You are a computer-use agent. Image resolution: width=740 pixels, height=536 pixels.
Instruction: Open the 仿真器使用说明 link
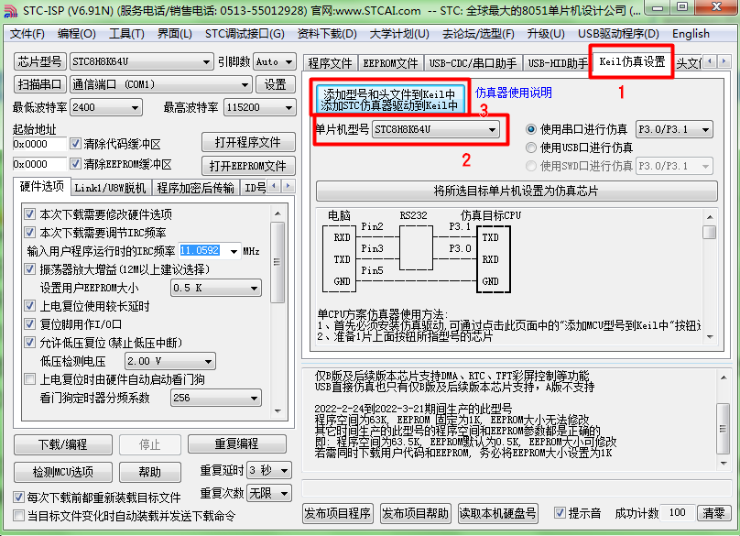point(514,93)
